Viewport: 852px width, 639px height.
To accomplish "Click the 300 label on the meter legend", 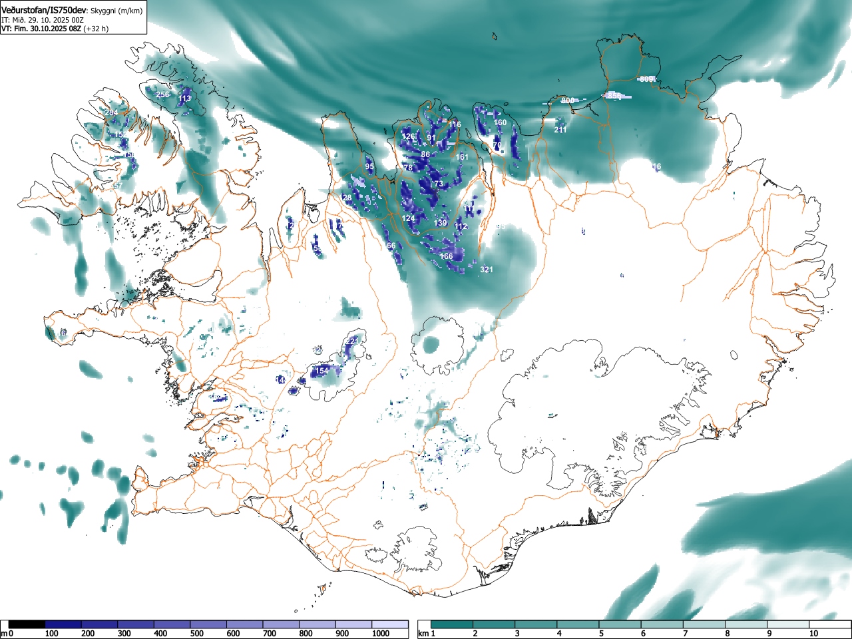I will pyautogui.click(x=124, y=634).
